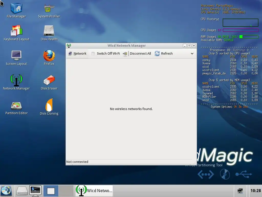The image size is (262, 197).
Task: Click the Not connected status bar text
Action: pos(77,162)
